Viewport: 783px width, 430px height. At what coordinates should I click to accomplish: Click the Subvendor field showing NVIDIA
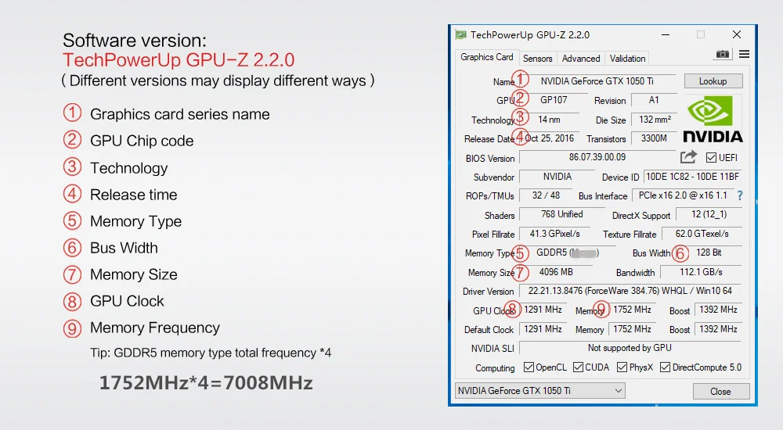click(557, 177)
